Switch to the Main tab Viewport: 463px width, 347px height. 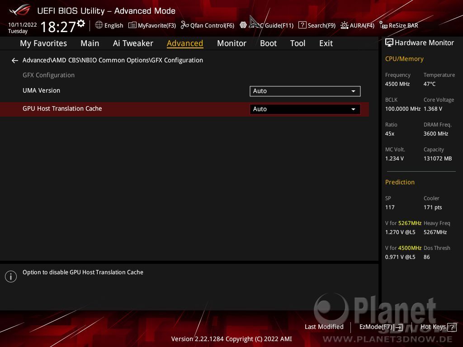click(90, 43)
